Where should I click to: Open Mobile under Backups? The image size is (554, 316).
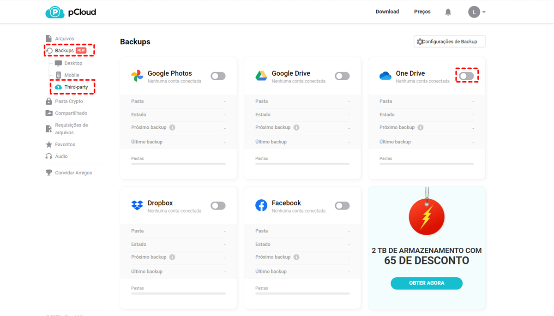pyautogui.click(x=72, y=75)
